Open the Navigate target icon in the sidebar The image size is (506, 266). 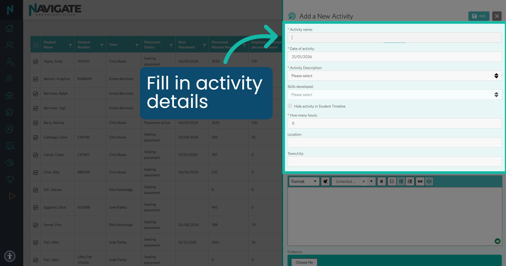[10, 112]
